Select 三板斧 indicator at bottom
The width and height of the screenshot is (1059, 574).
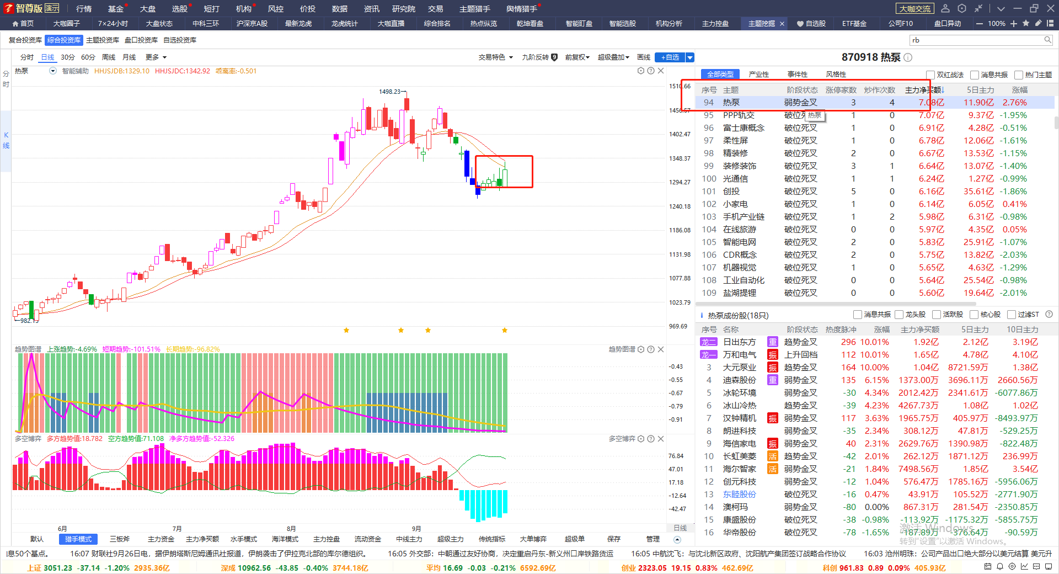tap(120, 539)
